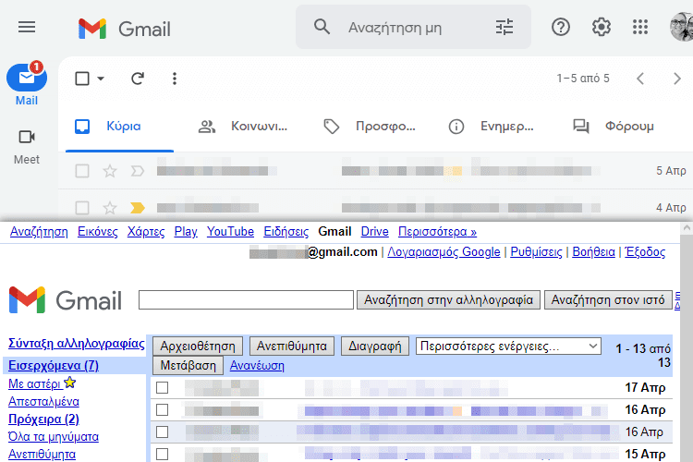Open Meet in the left sidebar
Viewport: 693px width, 462px height.
pyautogui.click(x=27, y=147)
